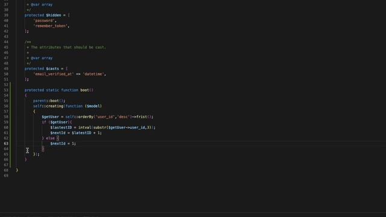Image resolution: width=386 pixels, height=217 pixels.
Task: Click the class closing brace on line 68
Action: pyautogui.click(x=17, y=170)
